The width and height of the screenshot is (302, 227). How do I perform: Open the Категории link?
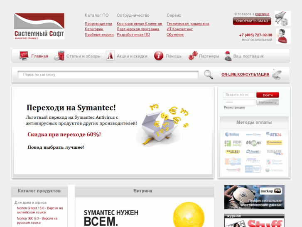(x=94, y=29)
